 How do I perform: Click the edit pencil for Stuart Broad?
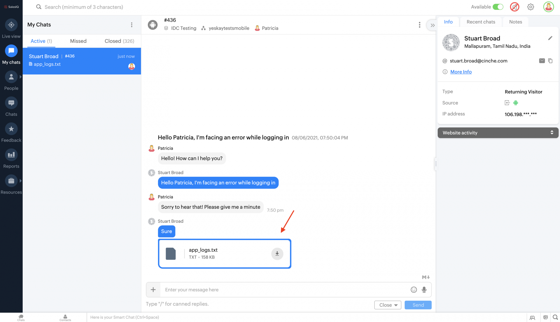coord(550,38)
